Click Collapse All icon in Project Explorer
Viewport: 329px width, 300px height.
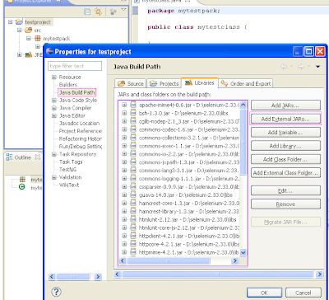[x=87, y=12]
